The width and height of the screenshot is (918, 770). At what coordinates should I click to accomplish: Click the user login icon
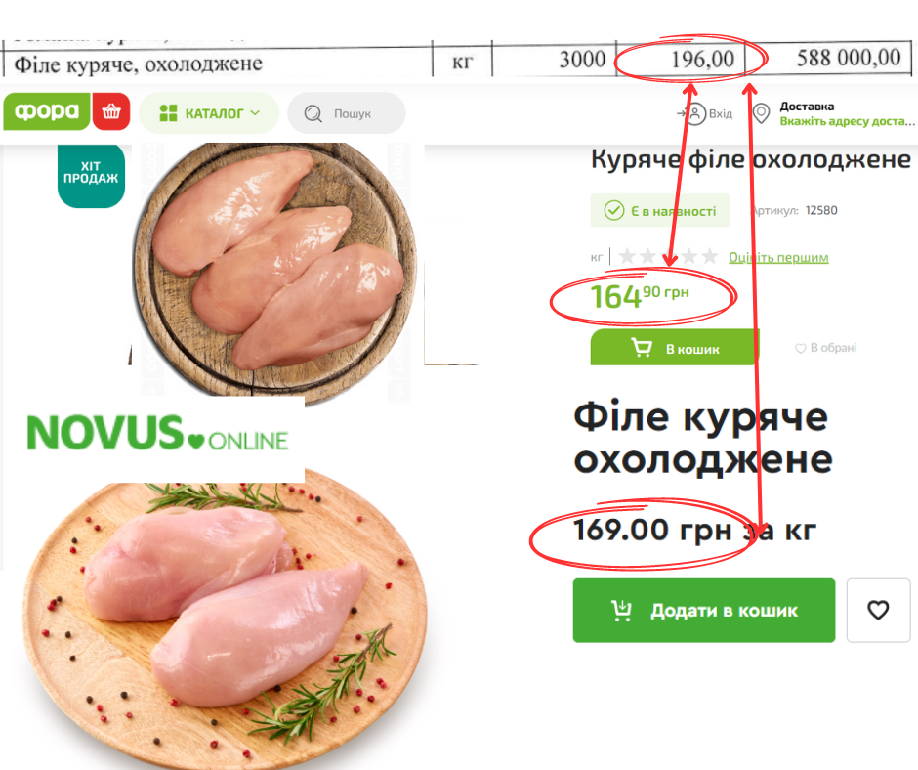pyautogui.click(x=695, y=113)
